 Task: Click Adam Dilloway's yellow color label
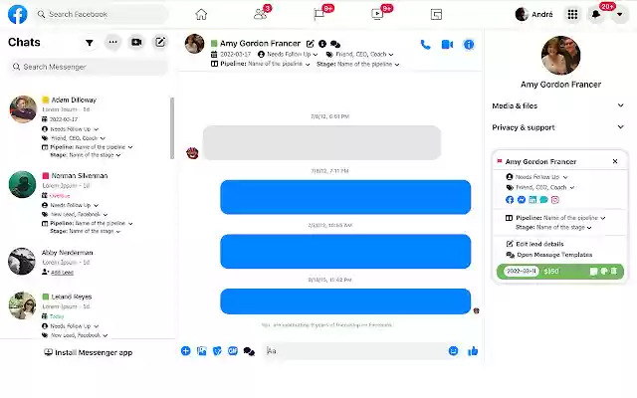(46, 99)
